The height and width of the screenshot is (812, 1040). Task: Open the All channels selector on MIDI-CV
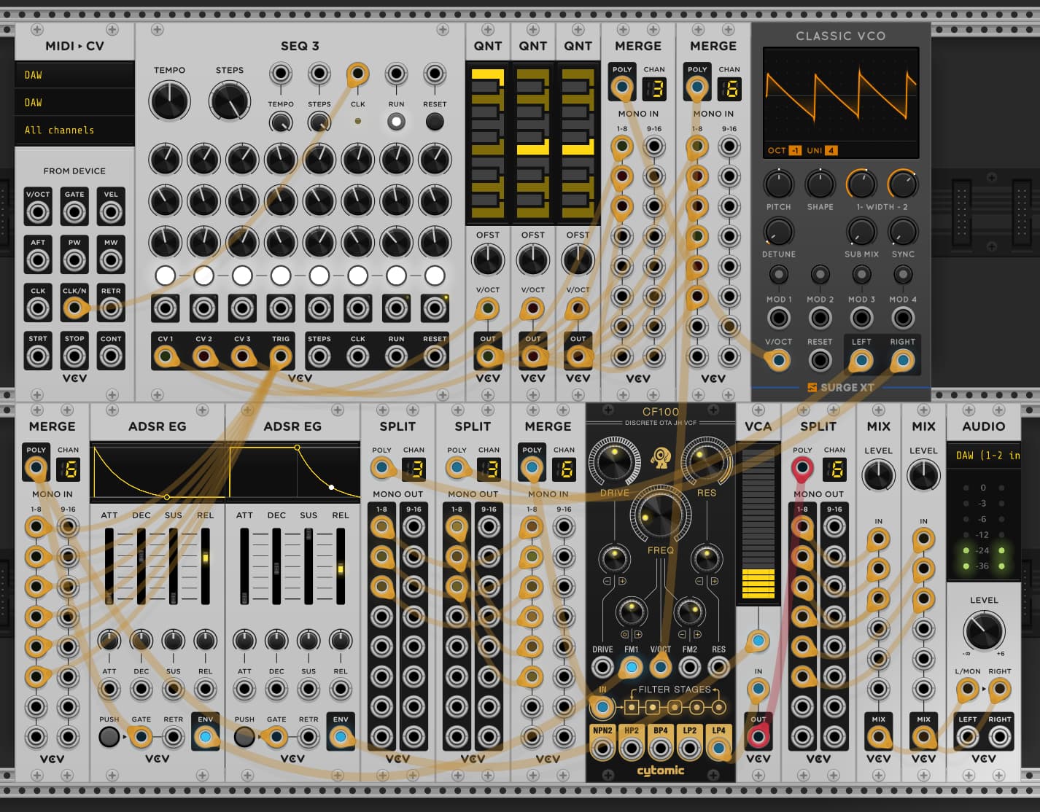click(74, 130)
